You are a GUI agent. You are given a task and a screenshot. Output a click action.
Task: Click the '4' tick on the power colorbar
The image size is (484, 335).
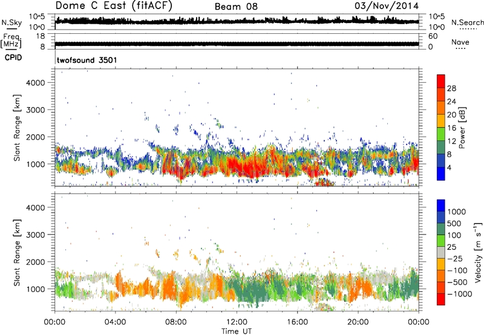(449, 167)
